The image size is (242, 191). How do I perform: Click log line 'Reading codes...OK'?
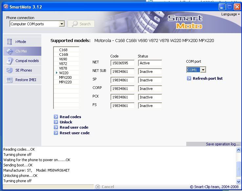(19, 149)
